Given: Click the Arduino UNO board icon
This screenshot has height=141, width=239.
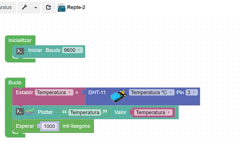Looking at the screenshot, I should pyautogui.click(x=61, y=8).
